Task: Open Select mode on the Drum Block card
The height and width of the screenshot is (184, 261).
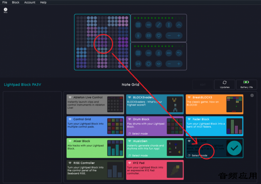Action: 138,134
